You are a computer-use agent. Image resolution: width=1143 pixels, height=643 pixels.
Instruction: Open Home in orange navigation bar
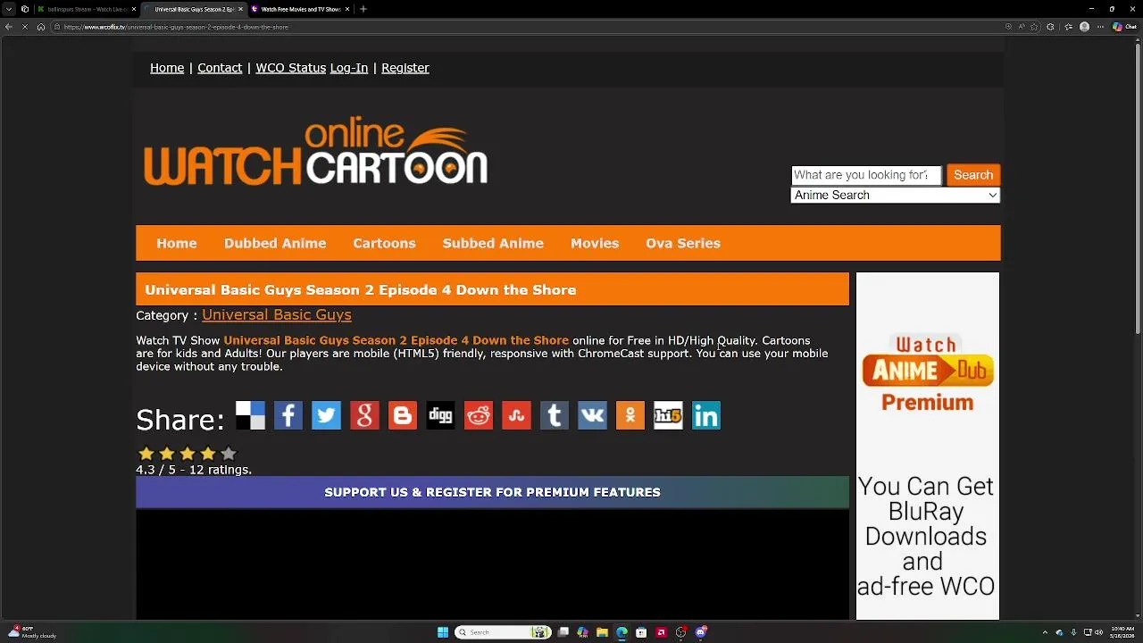[177, 243]
